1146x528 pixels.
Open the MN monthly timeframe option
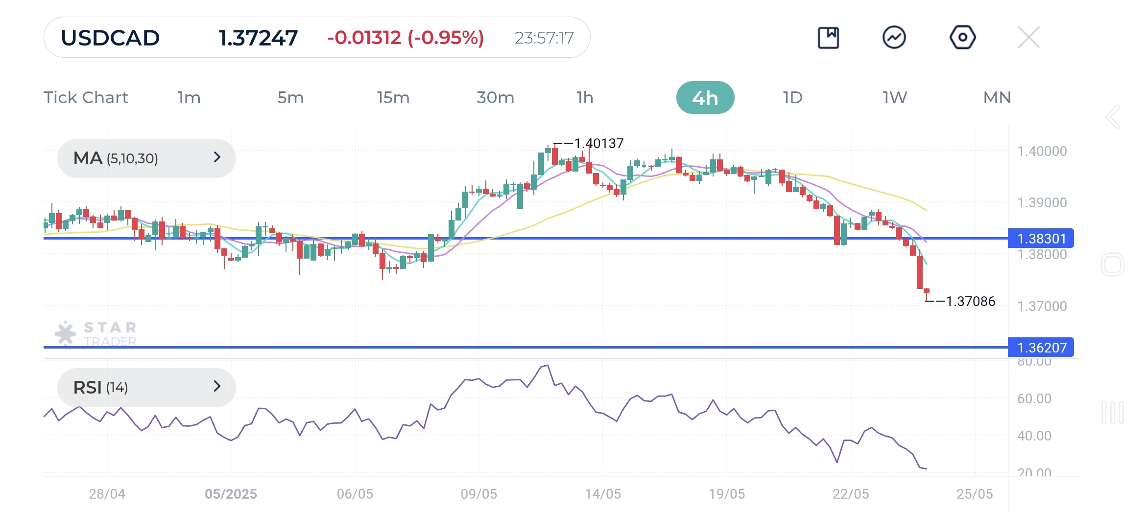996,97
